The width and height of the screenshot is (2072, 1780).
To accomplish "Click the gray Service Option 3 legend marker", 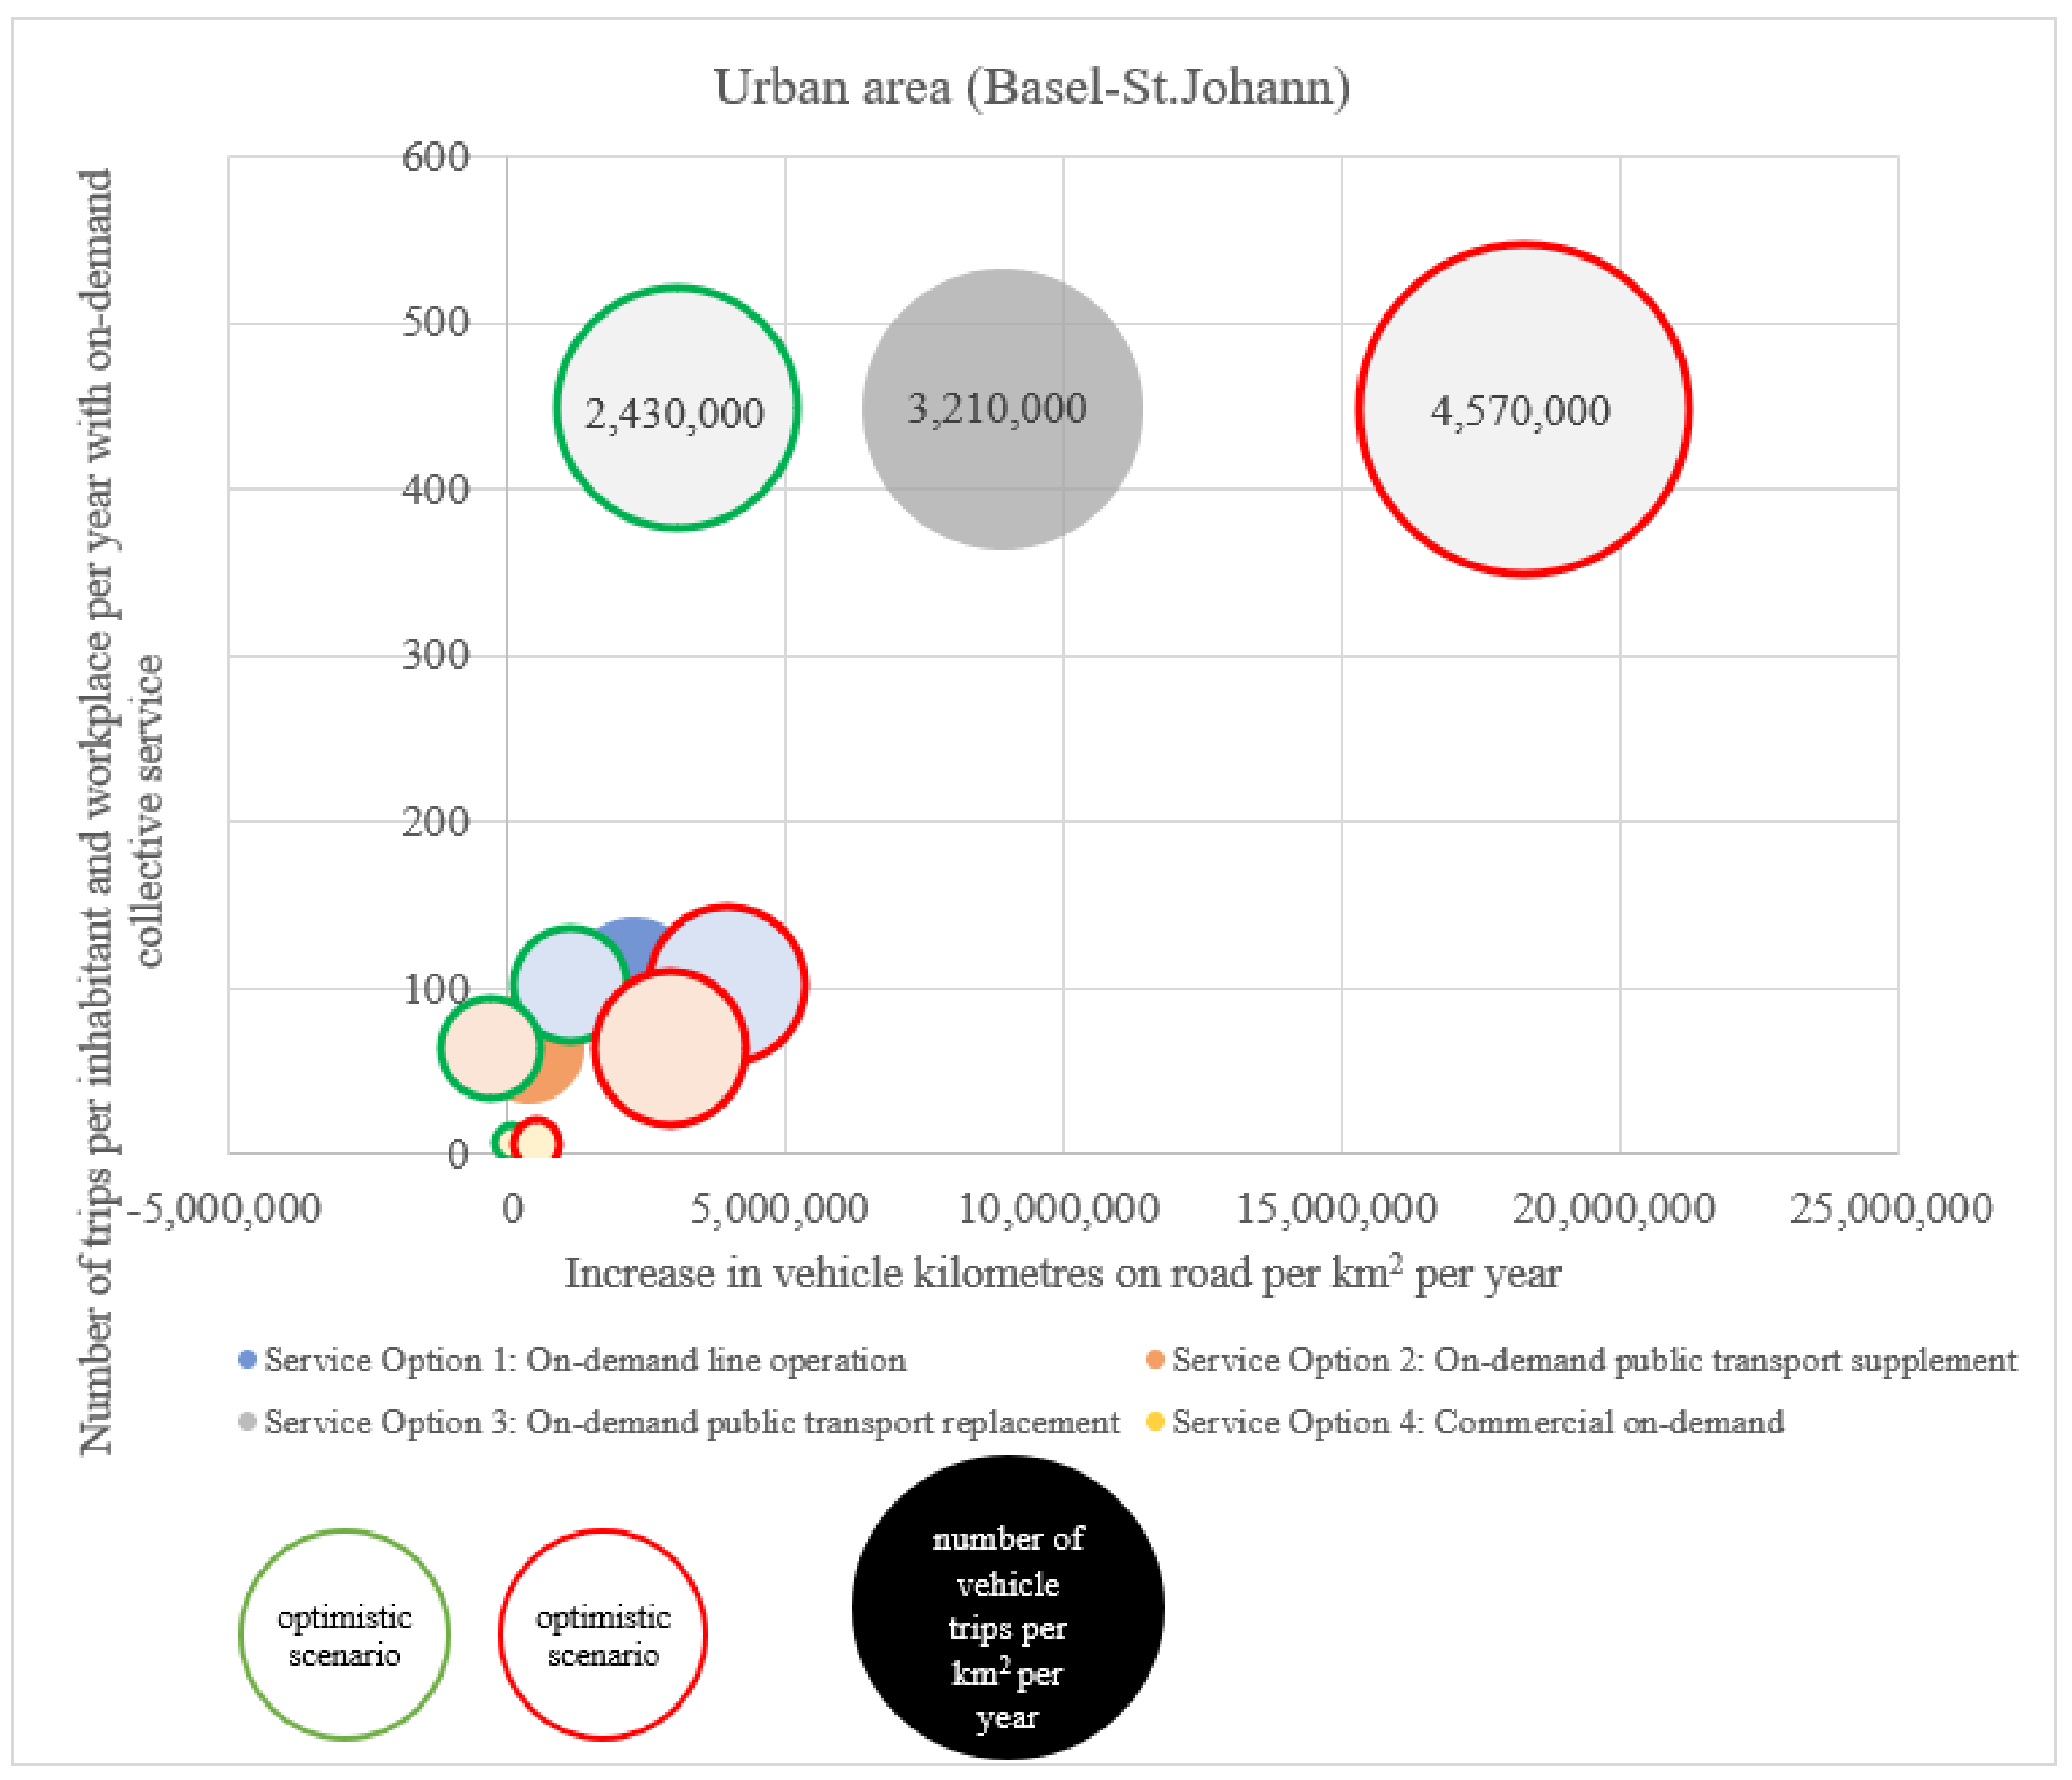I will pyautogui.click(x=247, y=1422).
